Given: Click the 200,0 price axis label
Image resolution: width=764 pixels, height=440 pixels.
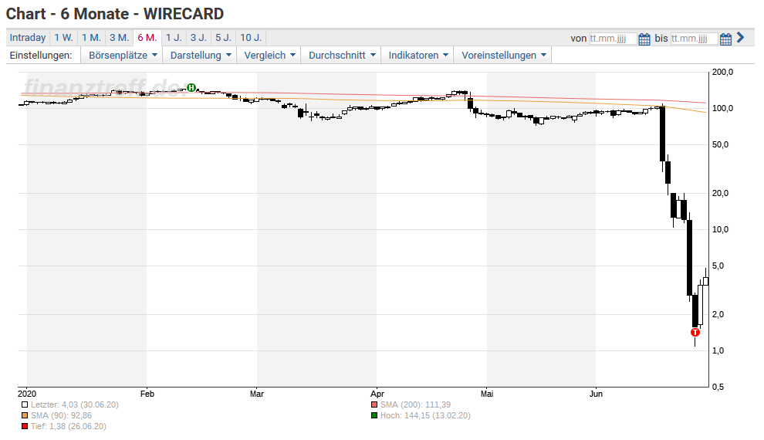Looking at the screenshot, I should (722, 72).
